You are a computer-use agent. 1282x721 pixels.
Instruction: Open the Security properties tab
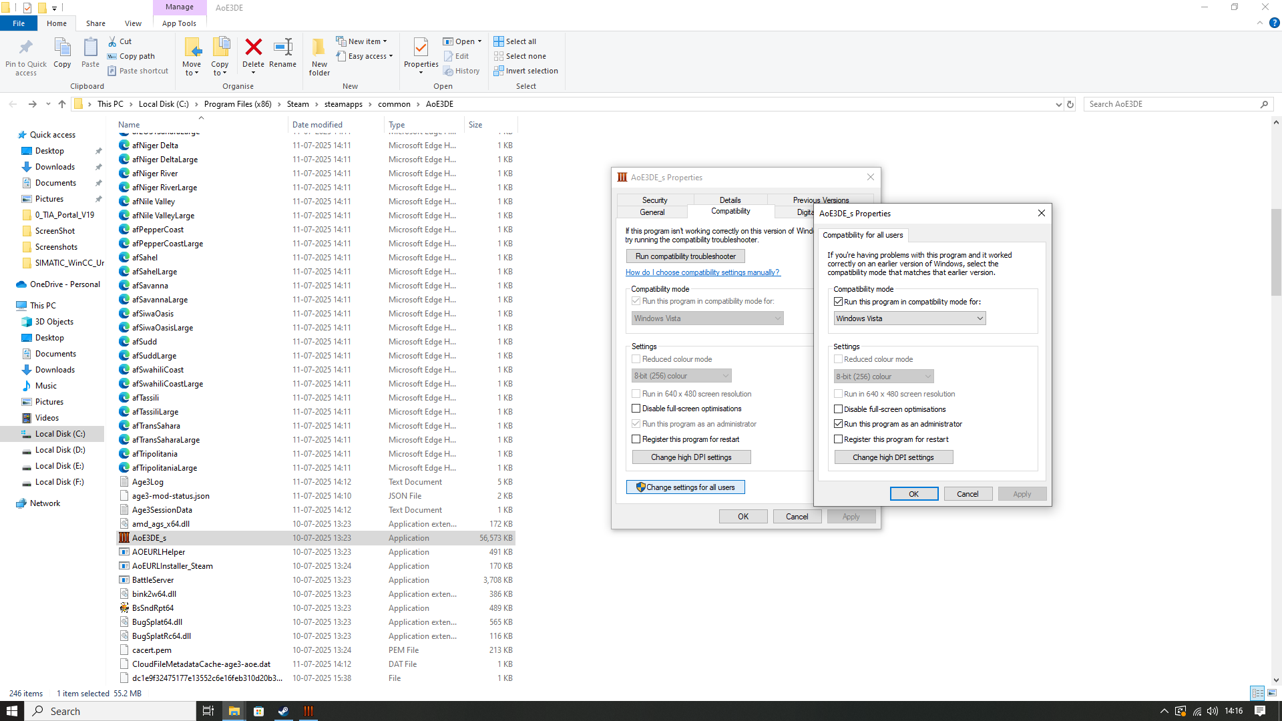[x=654, y=200]
